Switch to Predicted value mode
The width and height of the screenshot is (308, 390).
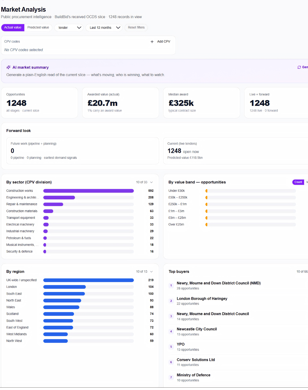[38, 28]
